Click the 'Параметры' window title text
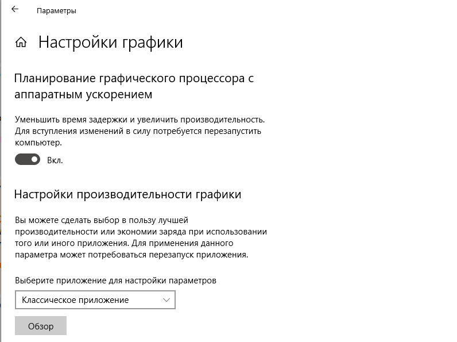Image resolution: width=457 pixels, height=342 pixels. pyautogui.click(x=56, y=11)
